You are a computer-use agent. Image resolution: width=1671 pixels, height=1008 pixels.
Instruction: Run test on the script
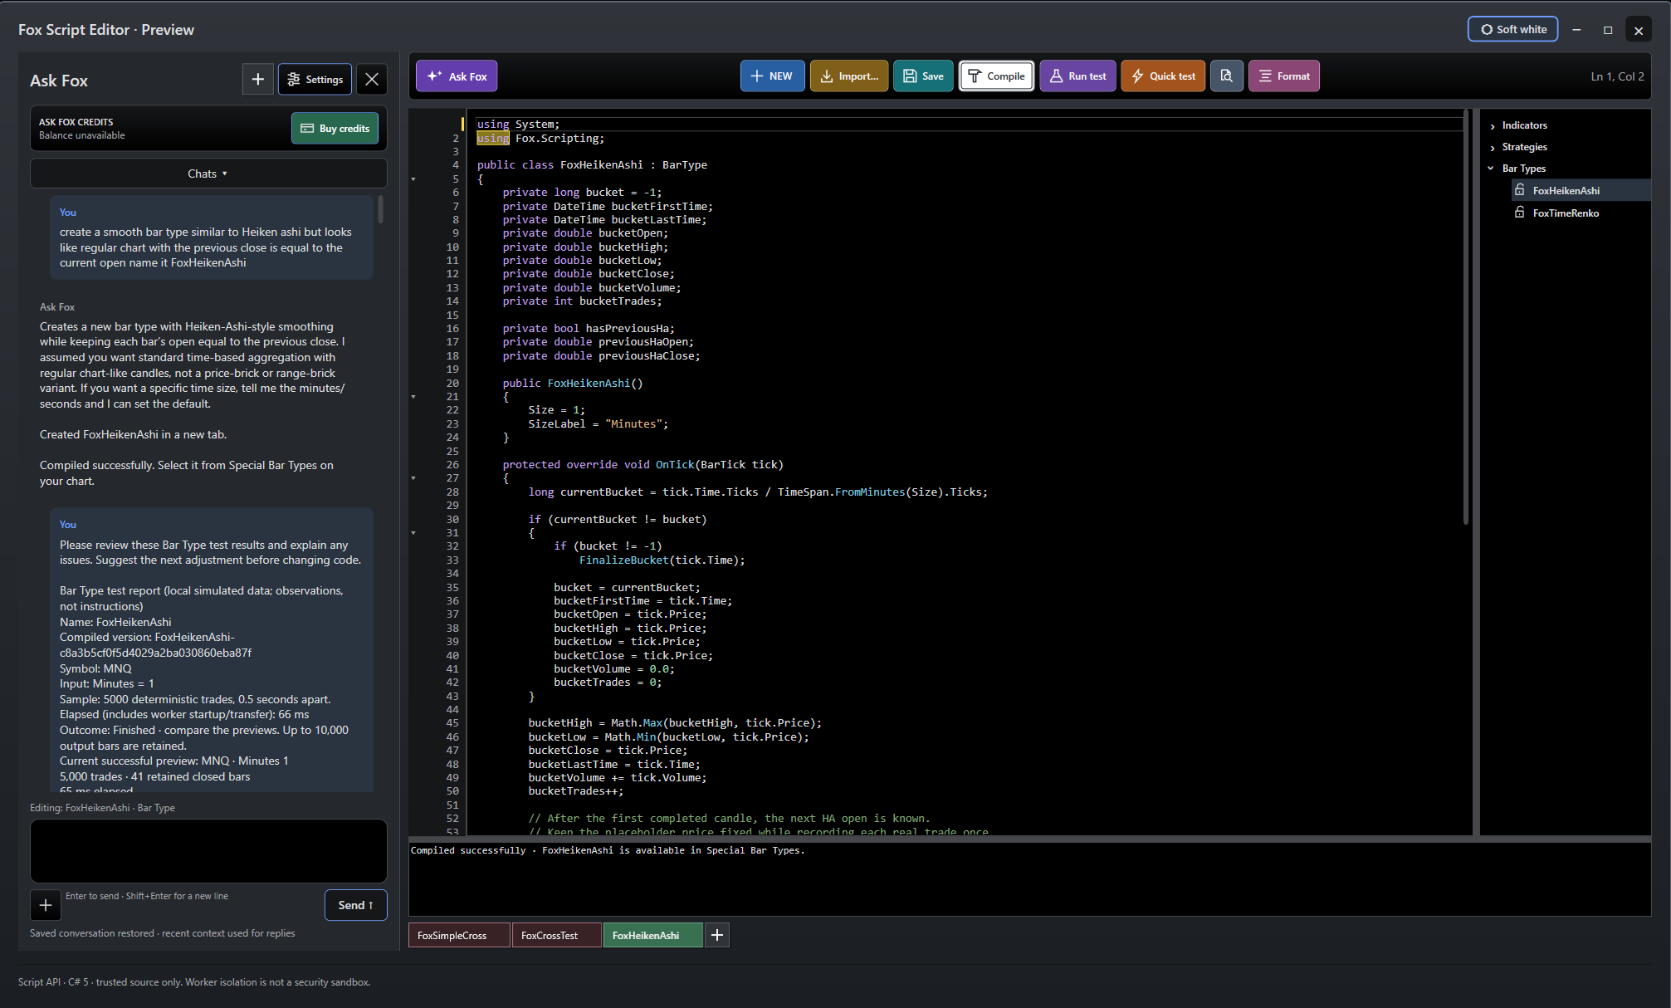(x=1077, y=76)
